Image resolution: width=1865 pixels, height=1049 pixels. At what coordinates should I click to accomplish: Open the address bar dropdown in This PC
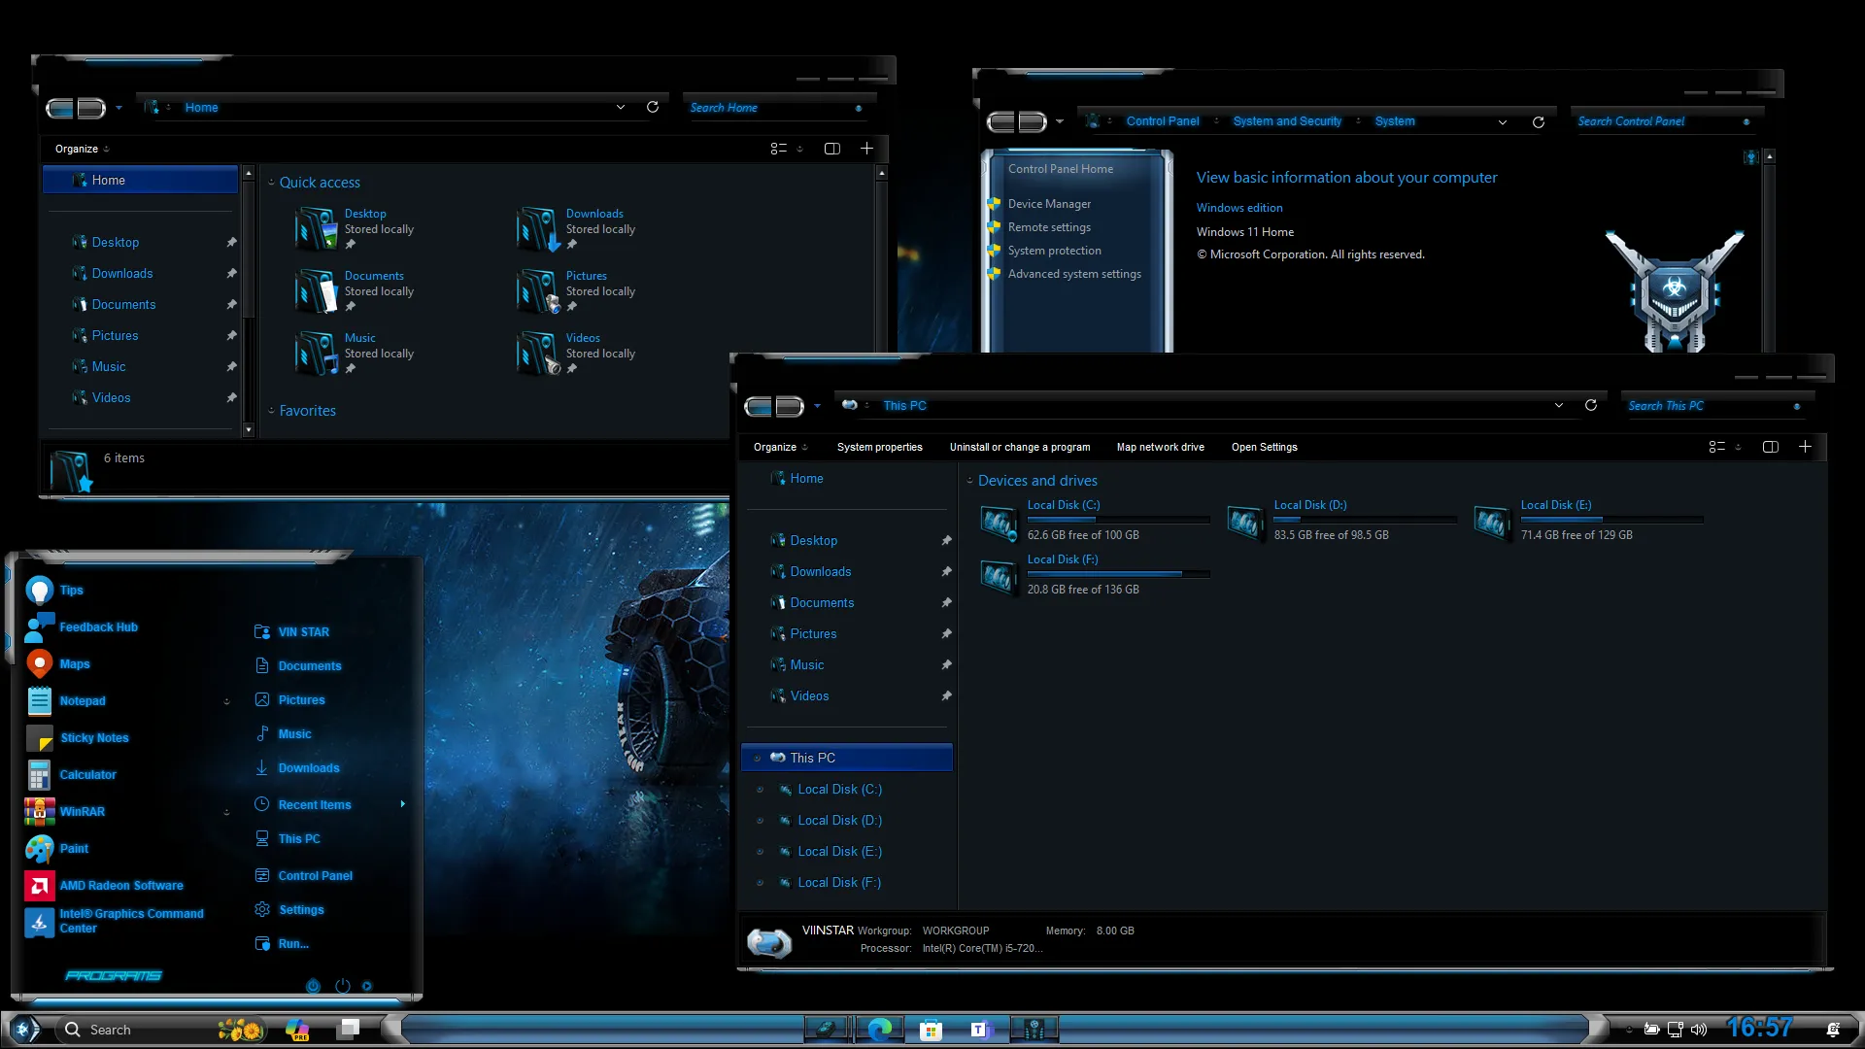click(1558, 405)
